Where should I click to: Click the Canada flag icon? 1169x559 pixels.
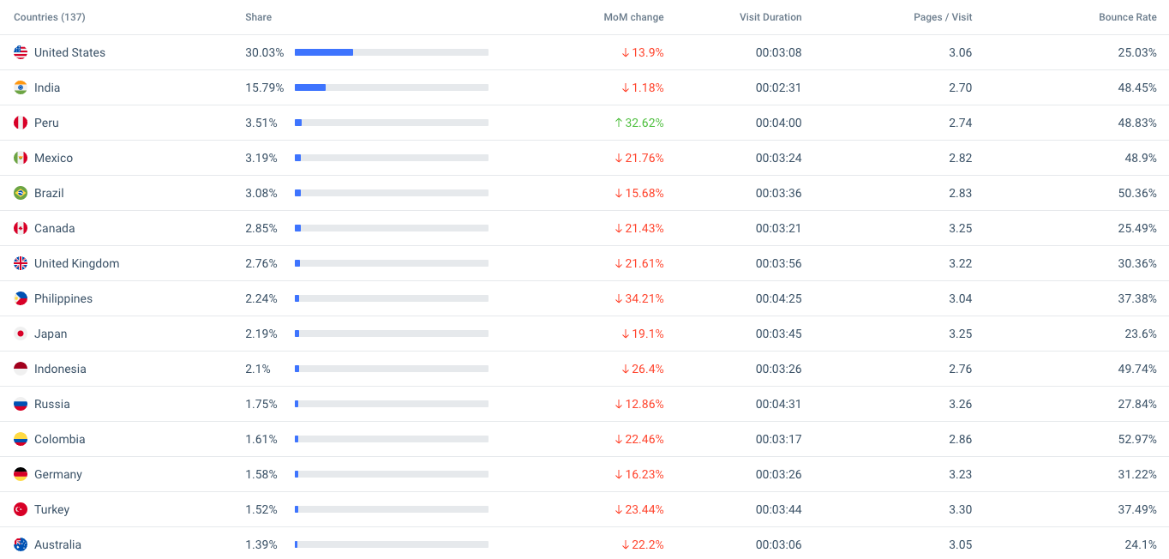point(21,228)
